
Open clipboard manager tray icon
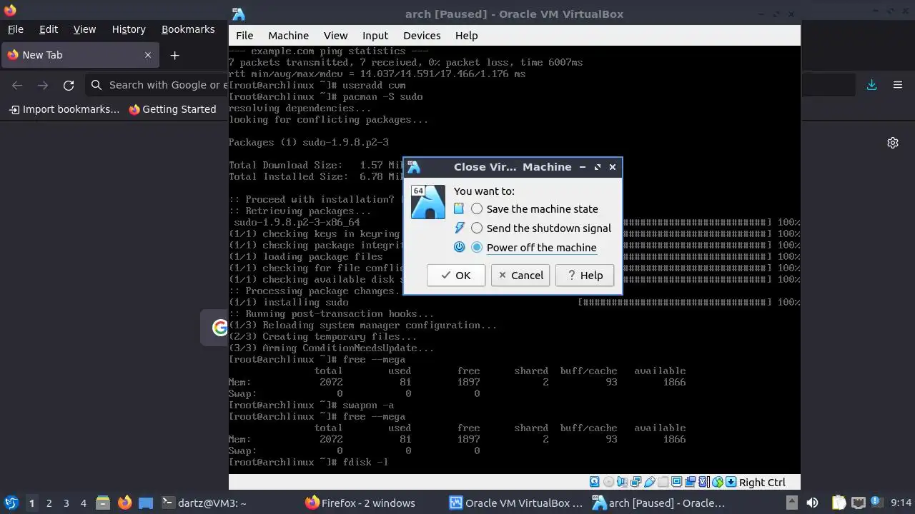(839, 503)
